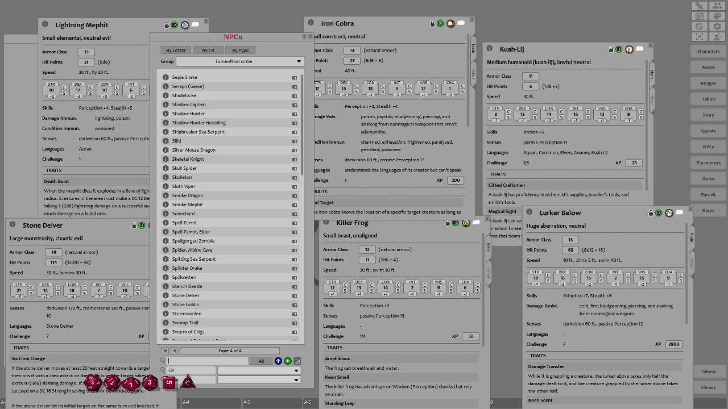The height and width of the screenshot is (409, 728).
Task: Open the Options gear icon
Action: pyautogui.click(x=717, y=26)
